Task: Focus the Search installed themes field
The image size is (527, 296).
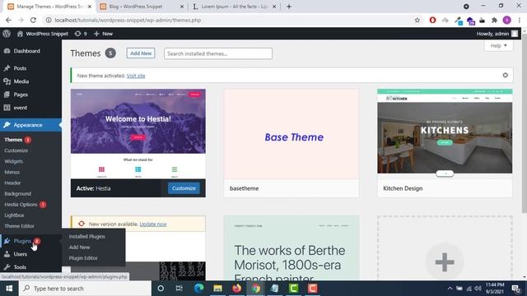Action: click(217, 53)
